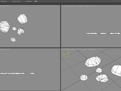Select the leftmost flat rock in Front viewport
The height and width of the screenshot is (91, 121).
(x=92, y=33)
